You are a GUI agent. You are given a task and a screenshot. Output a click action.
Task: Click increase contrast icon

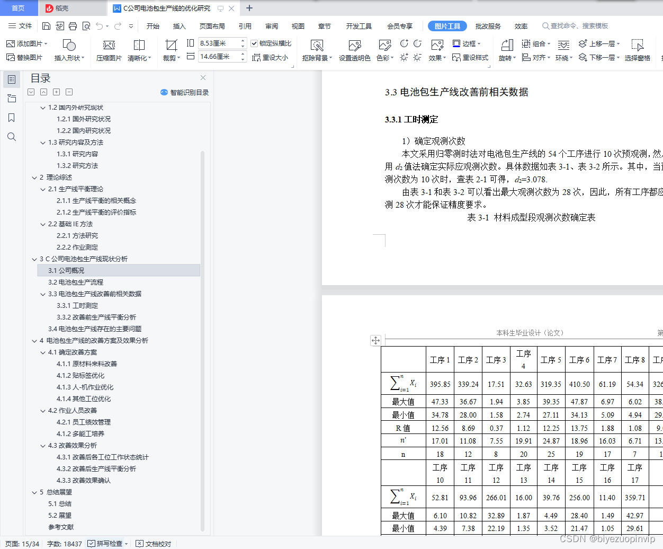pos(404,43)
